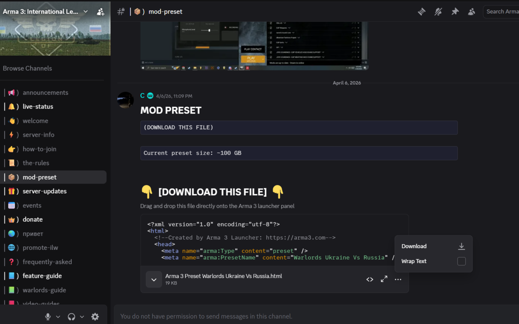Open user settings gear icon
Image resolution: width=519 pixels, height=324 pixels.
click(x=95, y=317)
